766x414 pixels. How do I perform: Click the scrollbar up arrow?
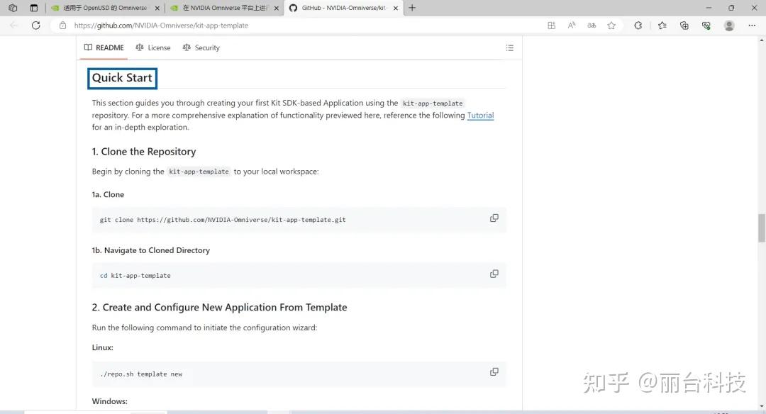(x=761, y=40)
